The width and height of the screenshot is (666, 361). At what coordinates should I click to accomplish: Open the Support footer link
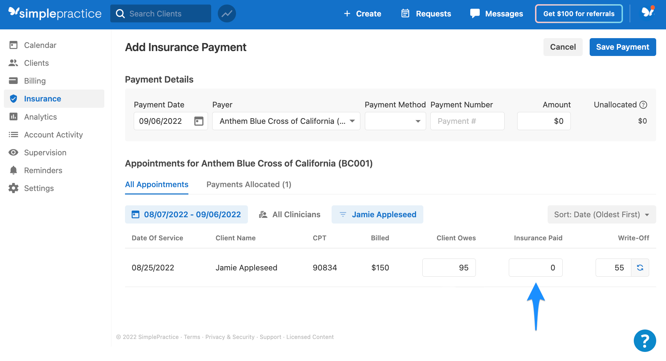pyautogui.click(x=270, y=337)
